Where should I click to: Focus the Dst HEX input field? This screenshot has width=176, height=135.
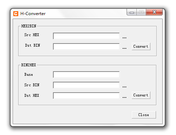[86, 96]
